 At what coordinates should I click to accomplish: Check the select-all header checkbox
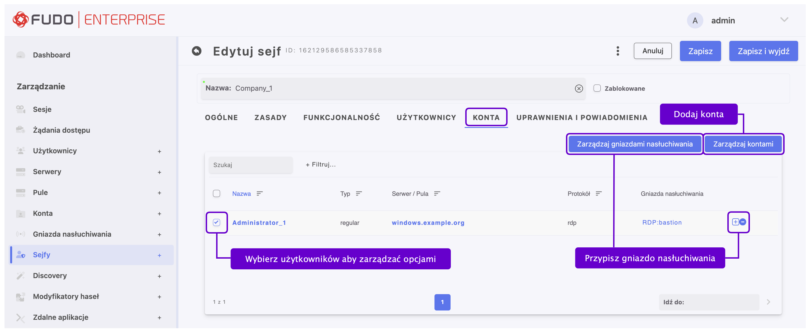pyautogui.click(x=216, y=193)
